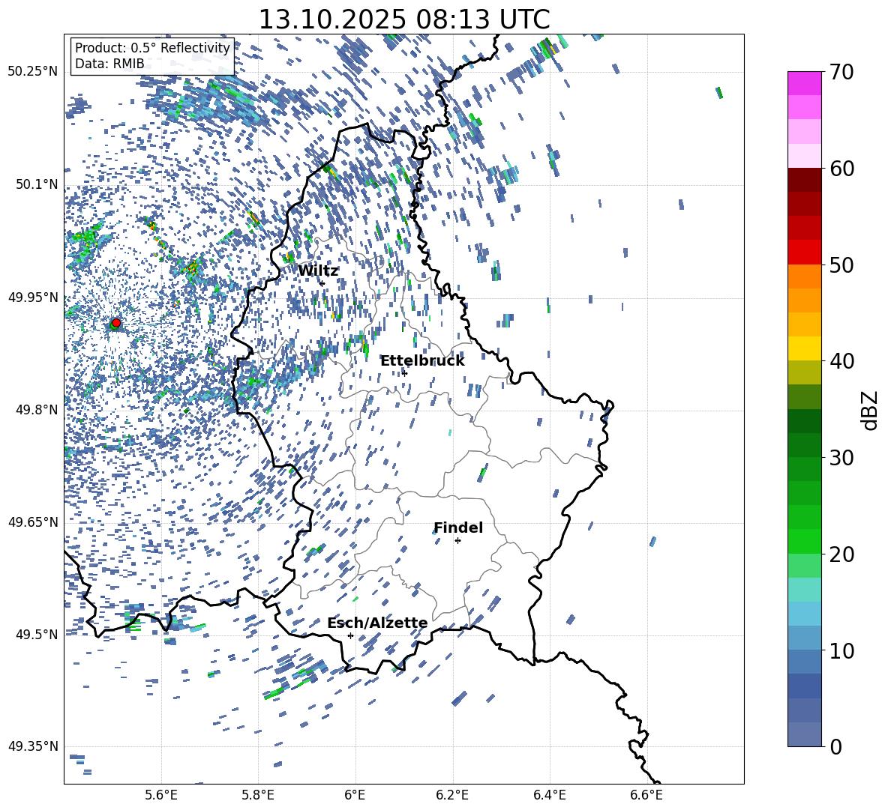888x810 pixels.
Task: Click the 49.5°N latitude label
Action: coord(37,634)
